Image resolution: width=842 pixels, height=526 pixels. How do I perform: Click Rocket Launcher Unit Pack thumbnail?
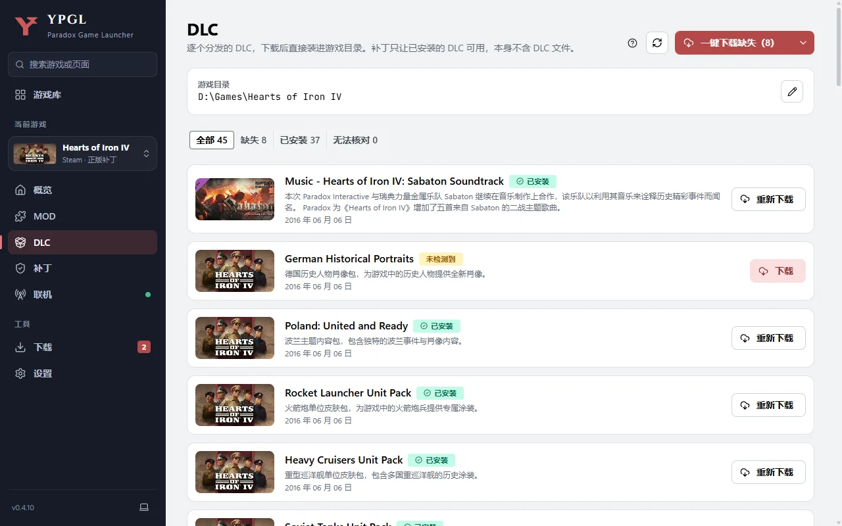(235, 405)
